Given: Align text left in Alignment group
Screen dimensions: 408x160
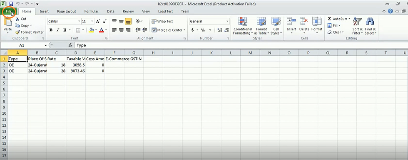Looking at the screenshot, I should click(114, 30).
